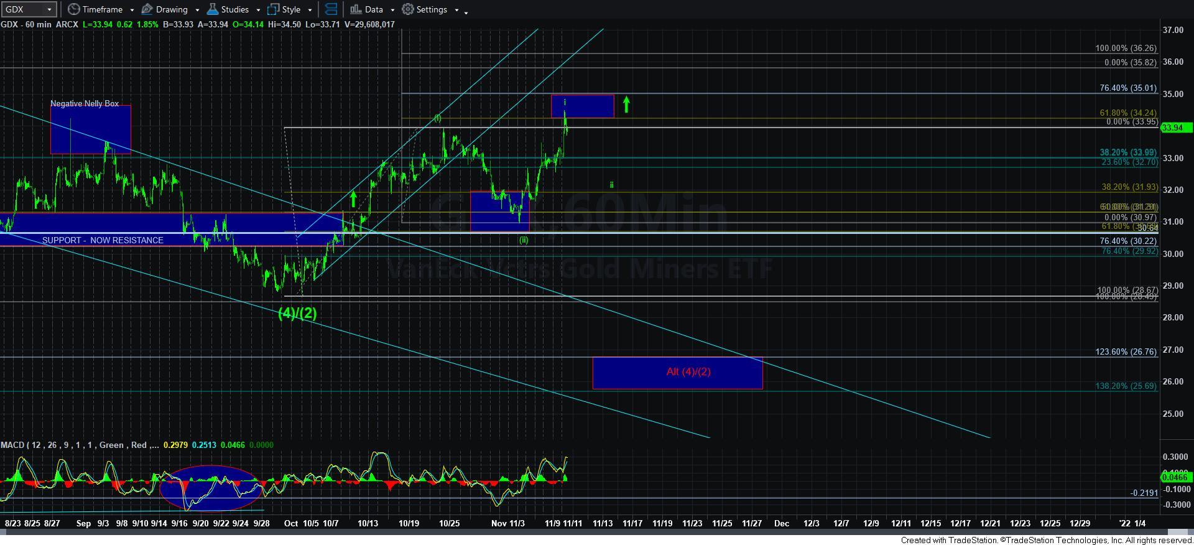Select the 138.20% (25.69) Fibonacci label
Image resolution: width=1194 pixels, height=545 pixels.
pos(1126,386)
